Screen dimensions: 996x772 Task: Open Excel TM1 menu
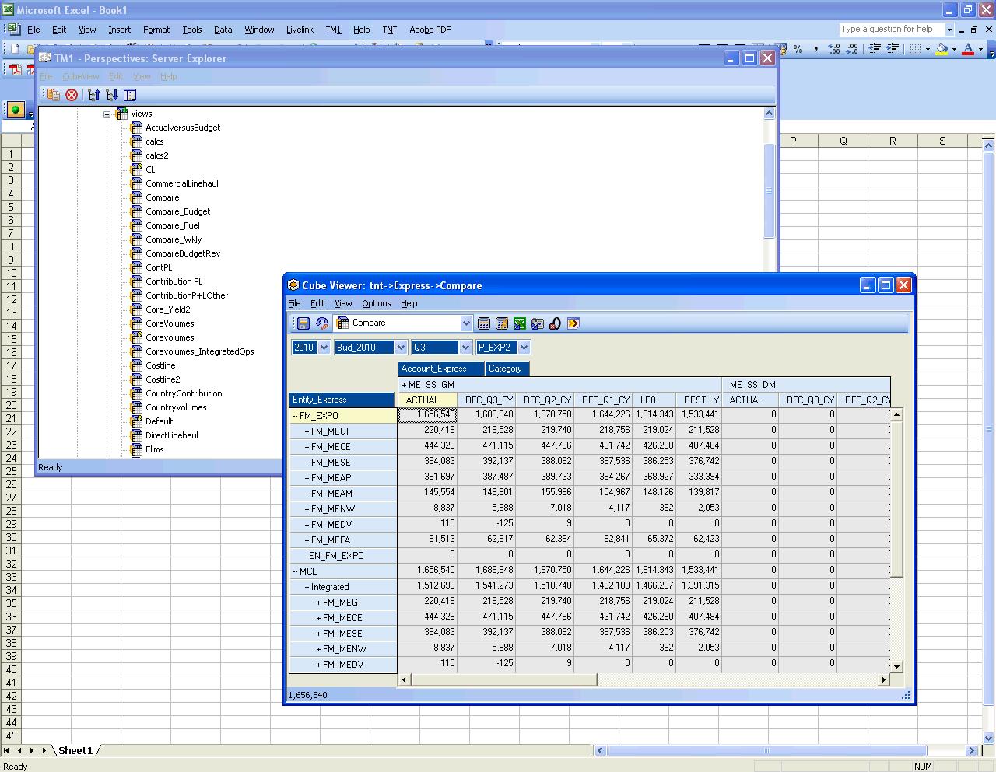333,30
